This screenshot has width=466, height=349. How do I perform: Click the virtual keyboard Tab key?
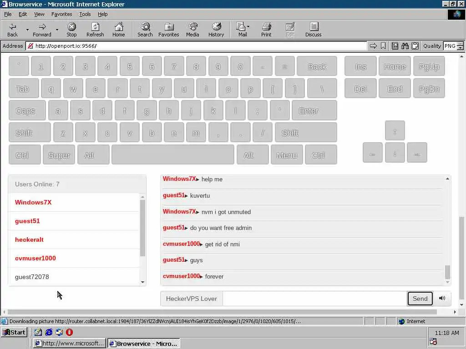pyautogui.click(x=24, y=89)
